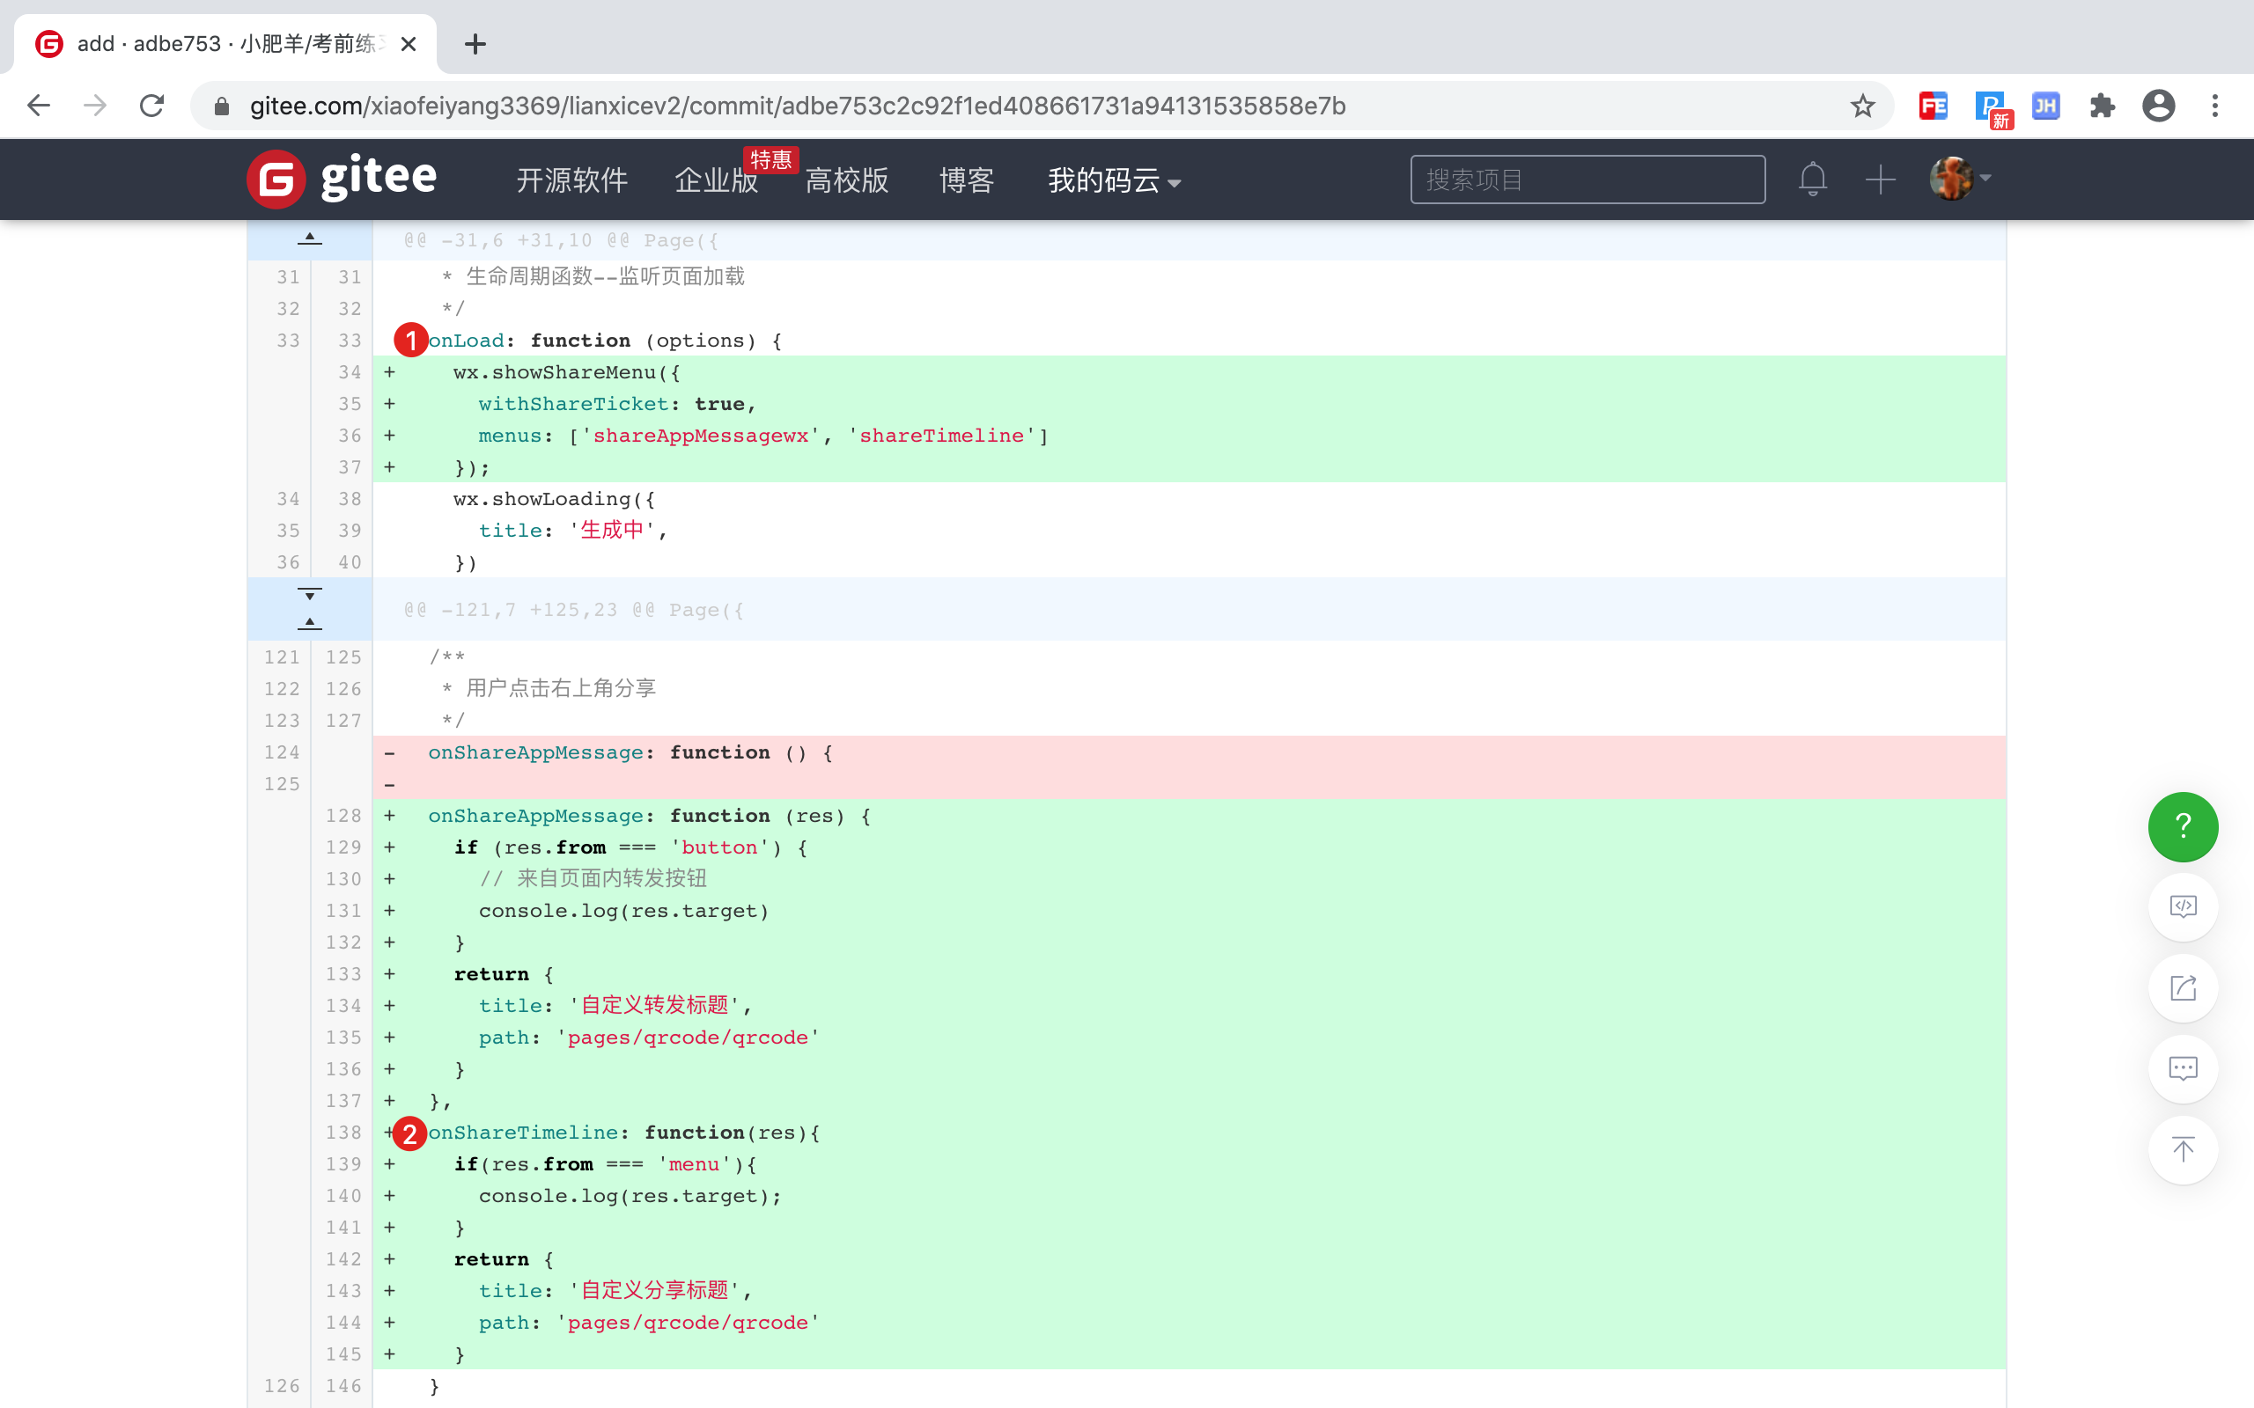Expand code upward at the Page hunk near line 121
2254x1408 pixels.
[309, 623]
